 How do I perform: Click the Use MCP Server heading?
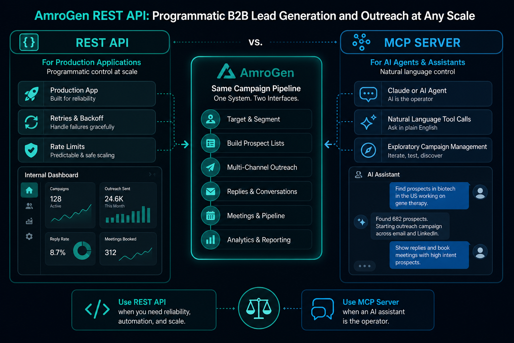[371, 302]
